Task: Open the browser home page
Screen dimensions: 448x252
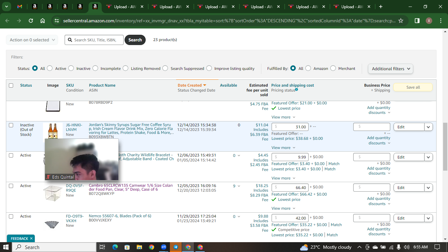Action: (x=43, y=21)
